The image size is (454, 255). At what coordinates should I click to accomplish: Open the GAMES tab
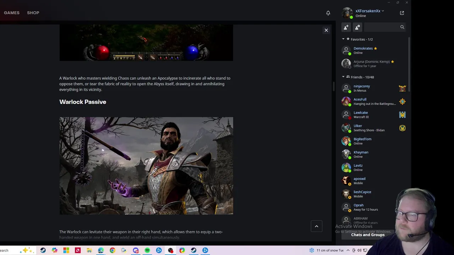12,13
